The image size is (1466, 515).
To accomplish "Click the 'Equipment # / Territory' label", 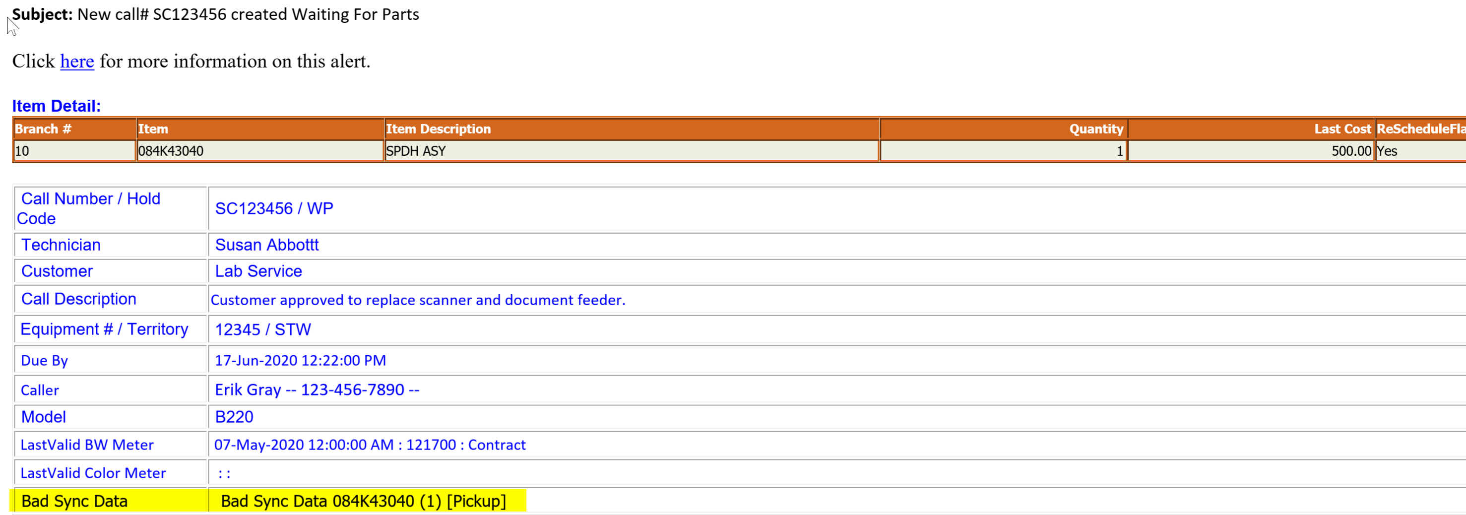I will [x=104, y=329].
